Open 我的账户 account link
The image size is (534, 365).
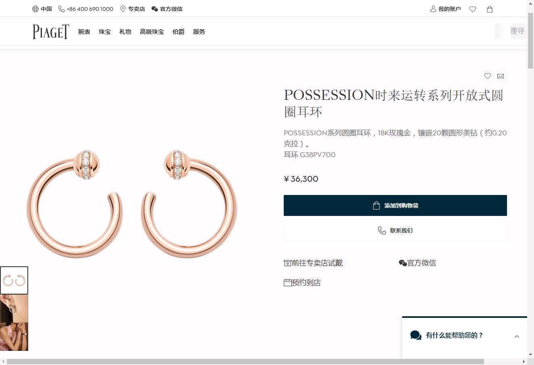coord(445,9)
